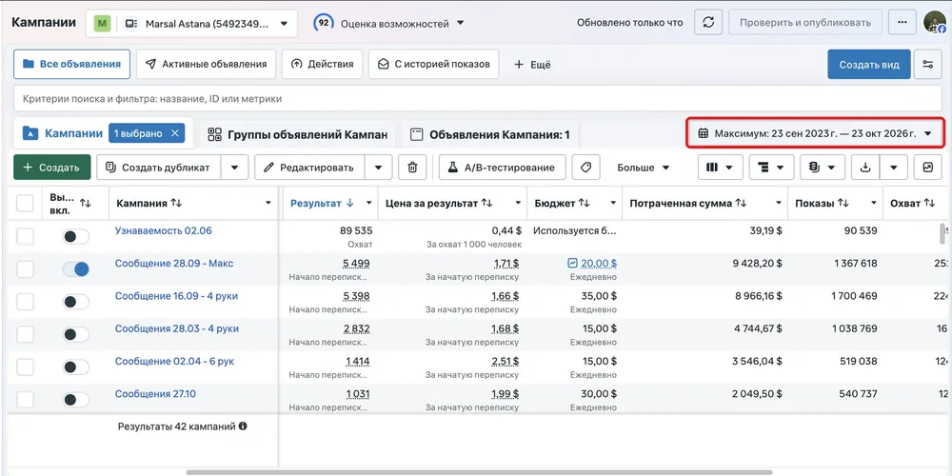This screenshot has height=476, width=952.
Task: Open the three-dots more options menu
Action: 902,23
